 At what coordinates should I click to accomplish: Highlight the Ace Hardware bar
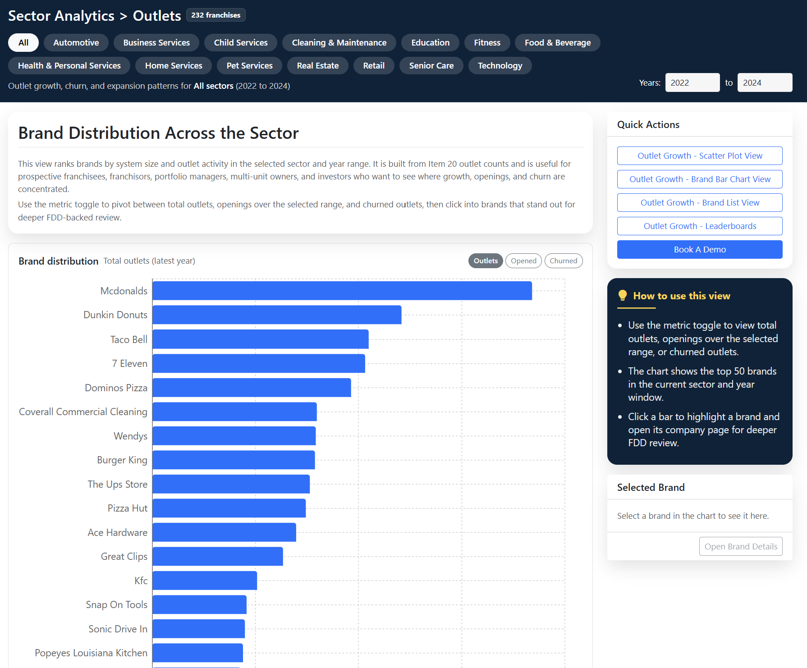tap(224, 532)
